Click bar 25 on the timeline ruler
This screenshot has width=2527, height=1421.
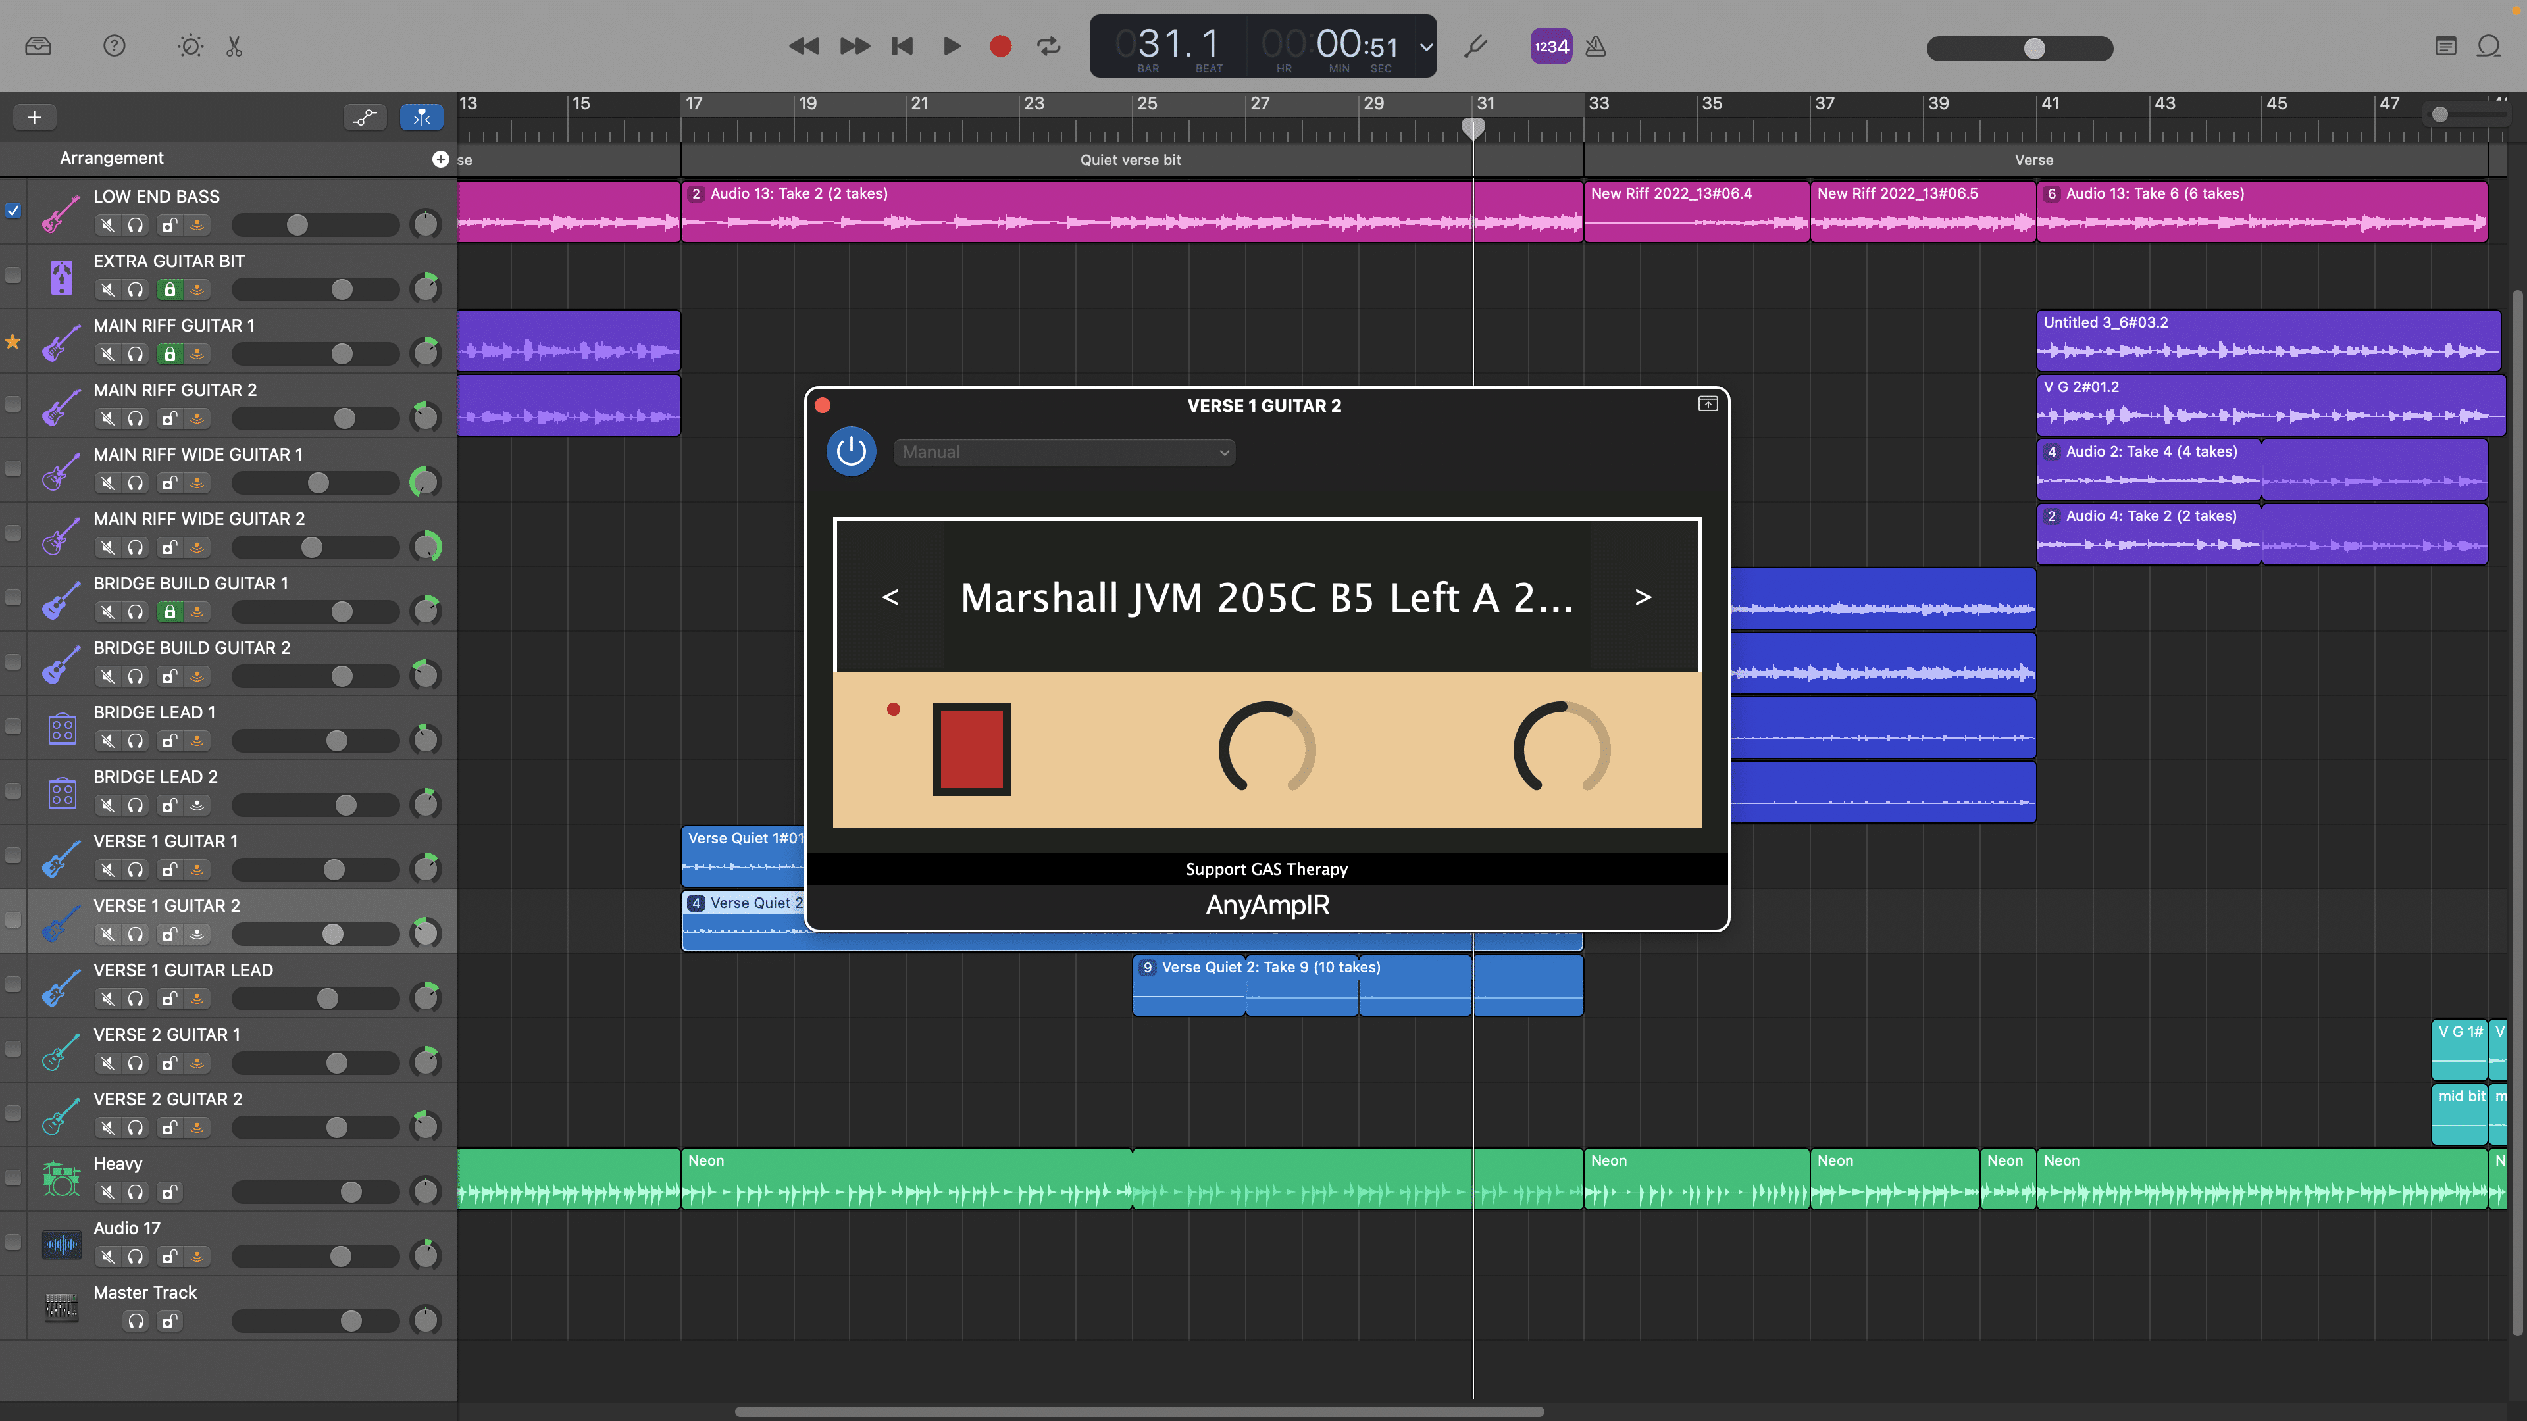coord(1146,104)
